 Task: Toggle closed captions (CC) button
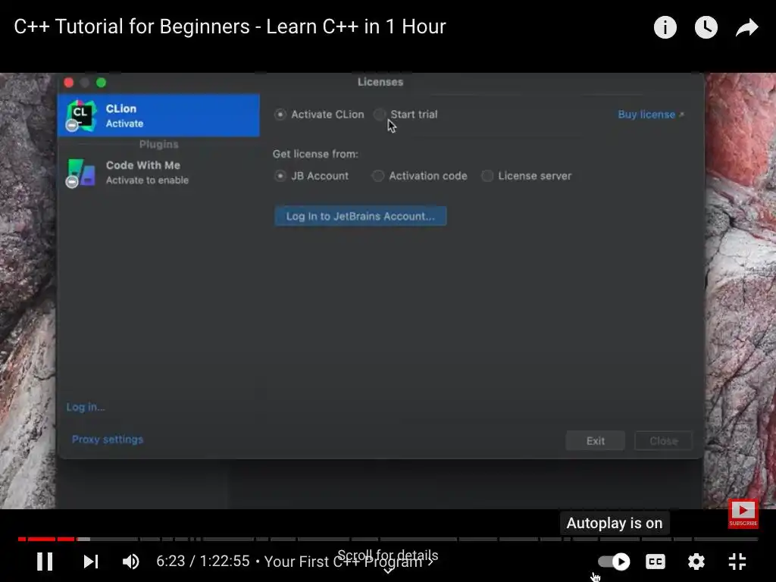[656, 562]
